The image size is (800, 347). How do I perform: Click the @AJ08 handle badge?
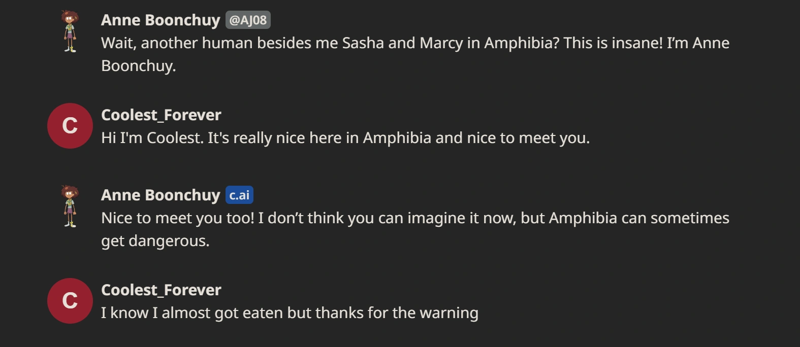[x=248, y=20]
